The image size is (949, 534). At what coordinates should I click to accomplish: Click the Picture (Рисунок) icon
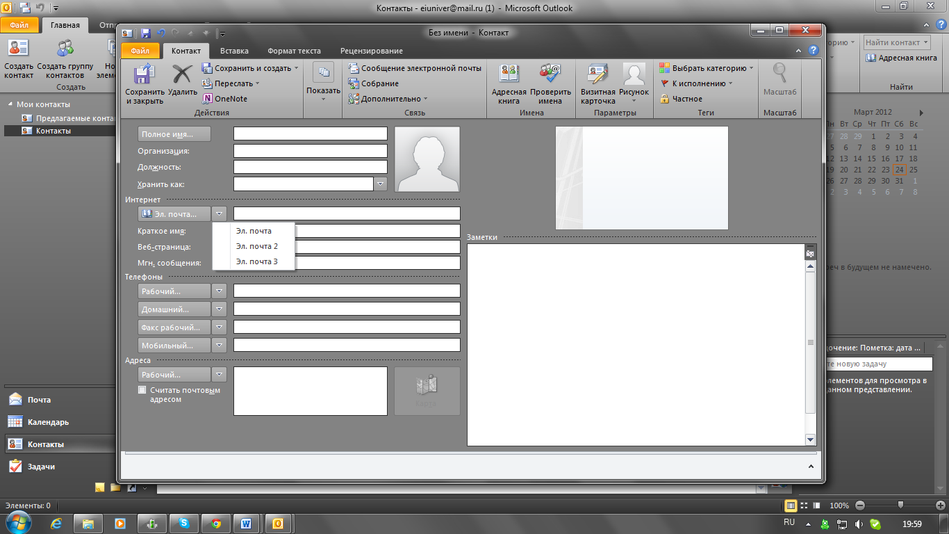pos(634,74)
